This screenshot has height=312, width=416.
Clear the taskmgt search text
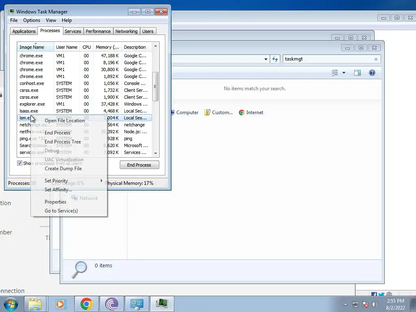[376, 59]
